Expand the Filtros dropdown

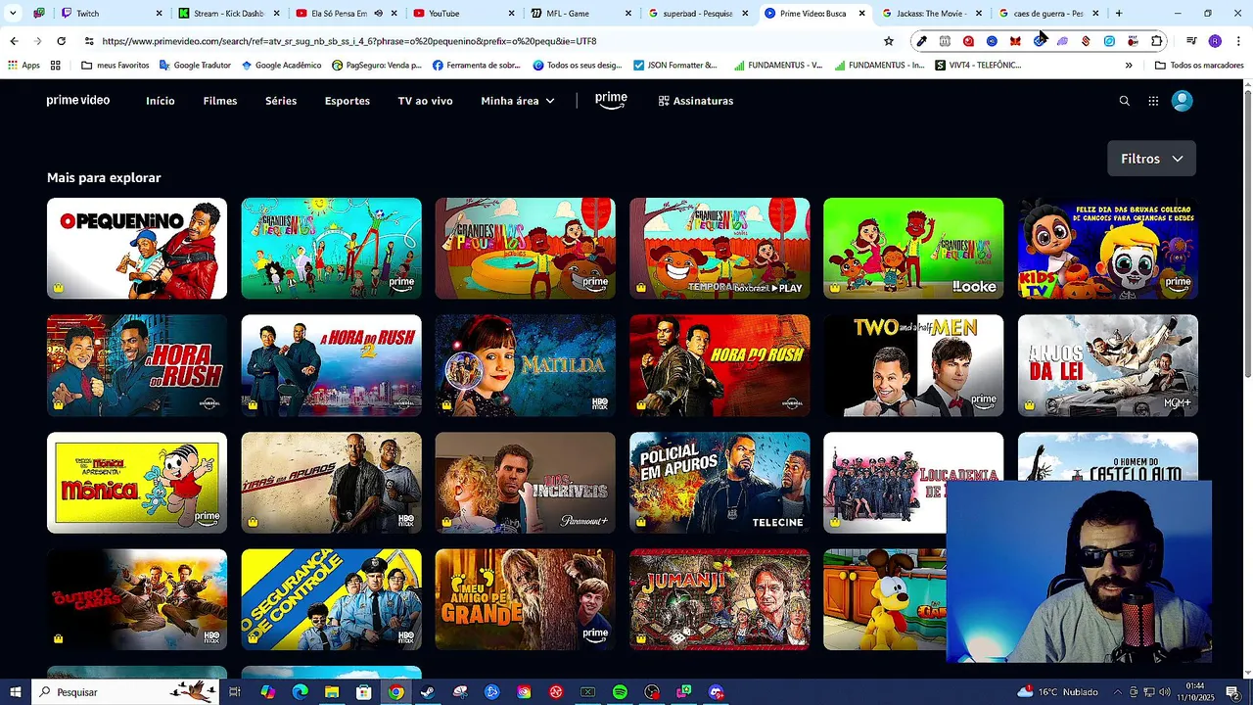coord(1151,159)
